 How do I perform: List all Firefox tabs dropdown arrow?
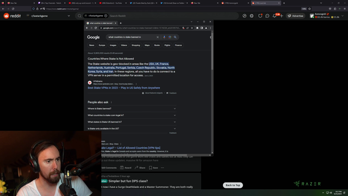pyautogui.click(x=321, y=3)
